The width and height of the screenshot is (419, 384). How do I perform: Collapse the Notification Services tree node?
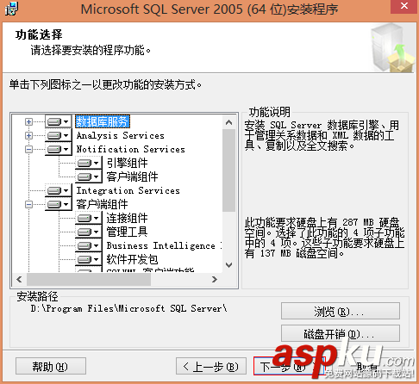[28, 149]
